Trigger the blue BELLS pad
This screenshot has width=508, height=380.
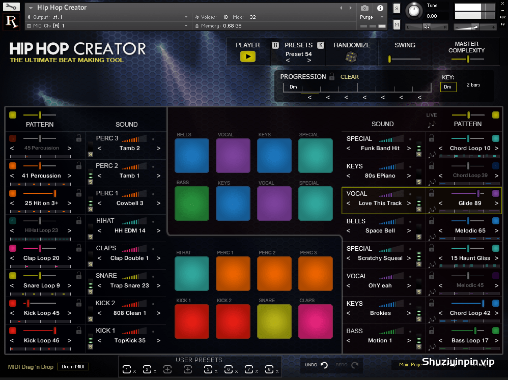192,156
